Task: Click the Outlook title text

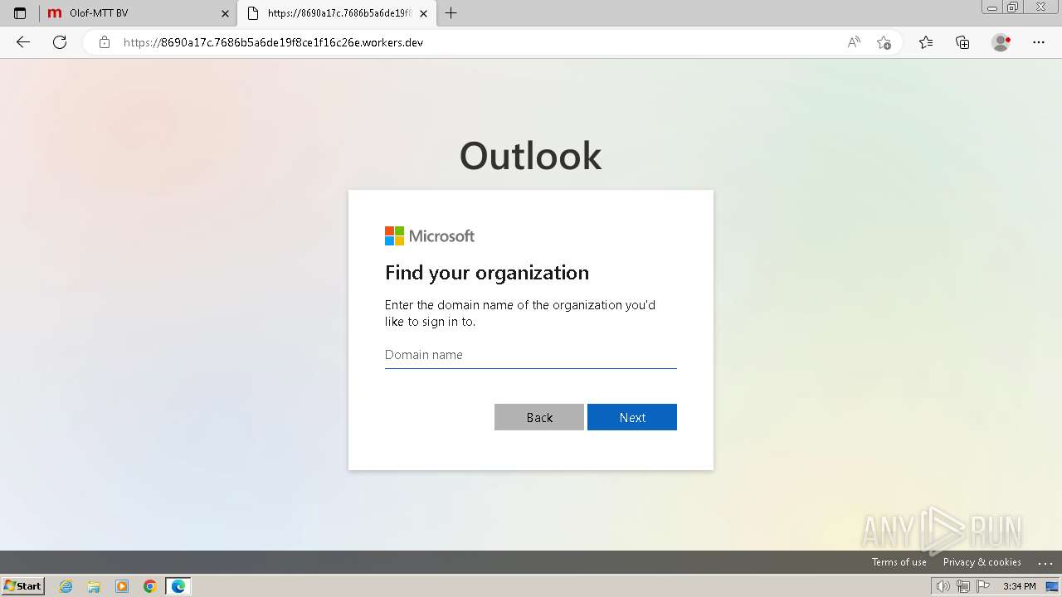Action: tap(531, 156)
